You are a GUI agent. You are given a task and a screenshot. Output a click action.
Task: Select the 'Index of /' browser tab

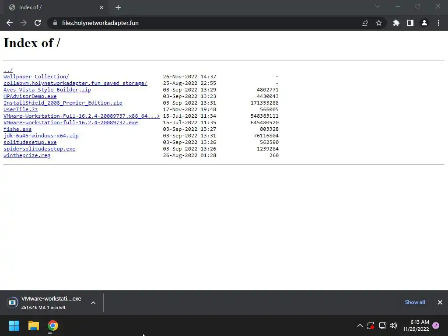(56, 7)
